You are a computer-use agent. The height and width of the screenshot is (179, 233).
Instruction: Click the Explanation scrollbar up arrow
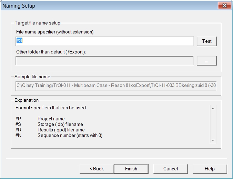(x=213, y=109)
